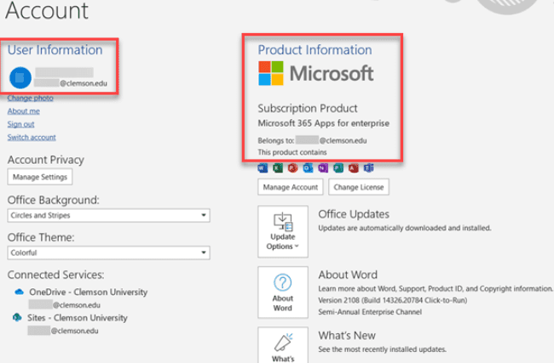Image resolution: width=554 pixels, height=363 pixels.
Task: Open the About Word button
Action: coord(282,292)
